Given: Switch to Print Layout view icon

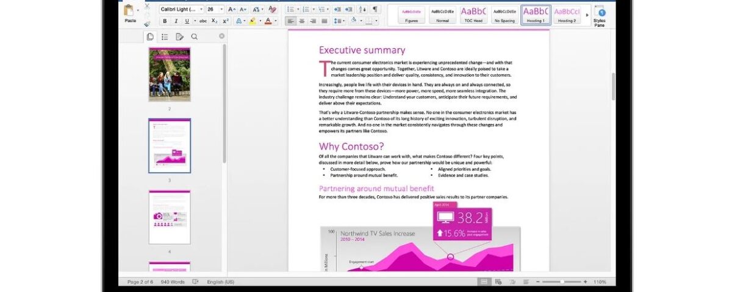Looking at the screenshot, I should 484,282.
